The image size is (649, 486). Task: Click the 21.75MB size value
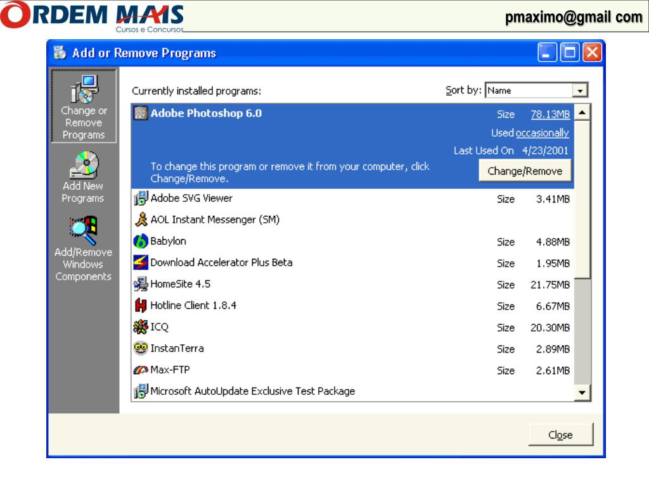pos(550,285)
